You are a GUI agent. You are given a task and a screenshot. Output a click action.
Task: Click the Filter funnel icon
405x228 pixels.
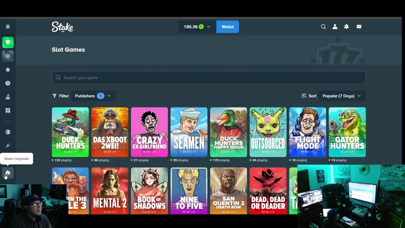(54, 96)
